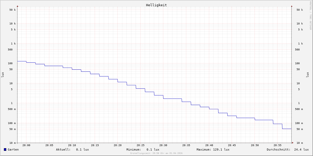Click the red arrow ending the time axis

(293, 143)
